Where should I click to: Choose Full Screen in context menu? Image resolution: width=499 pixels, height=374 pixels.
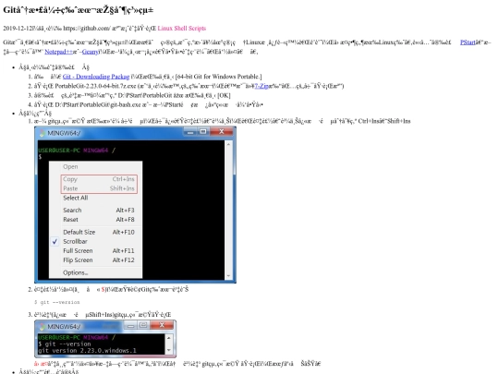(99, 250)
